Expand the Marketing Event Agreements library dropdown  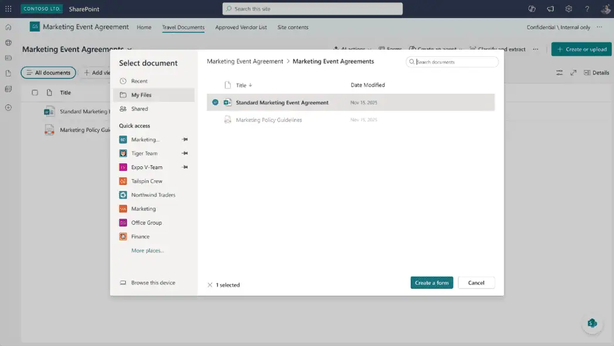click(x=129, y=49)
